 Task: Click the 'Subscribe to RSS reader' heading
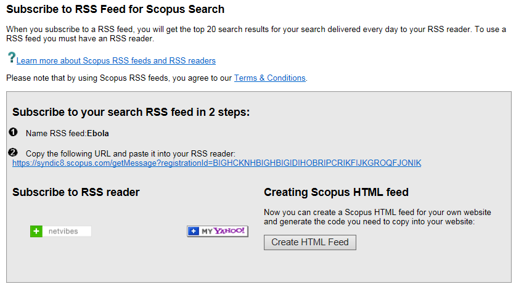76,192
